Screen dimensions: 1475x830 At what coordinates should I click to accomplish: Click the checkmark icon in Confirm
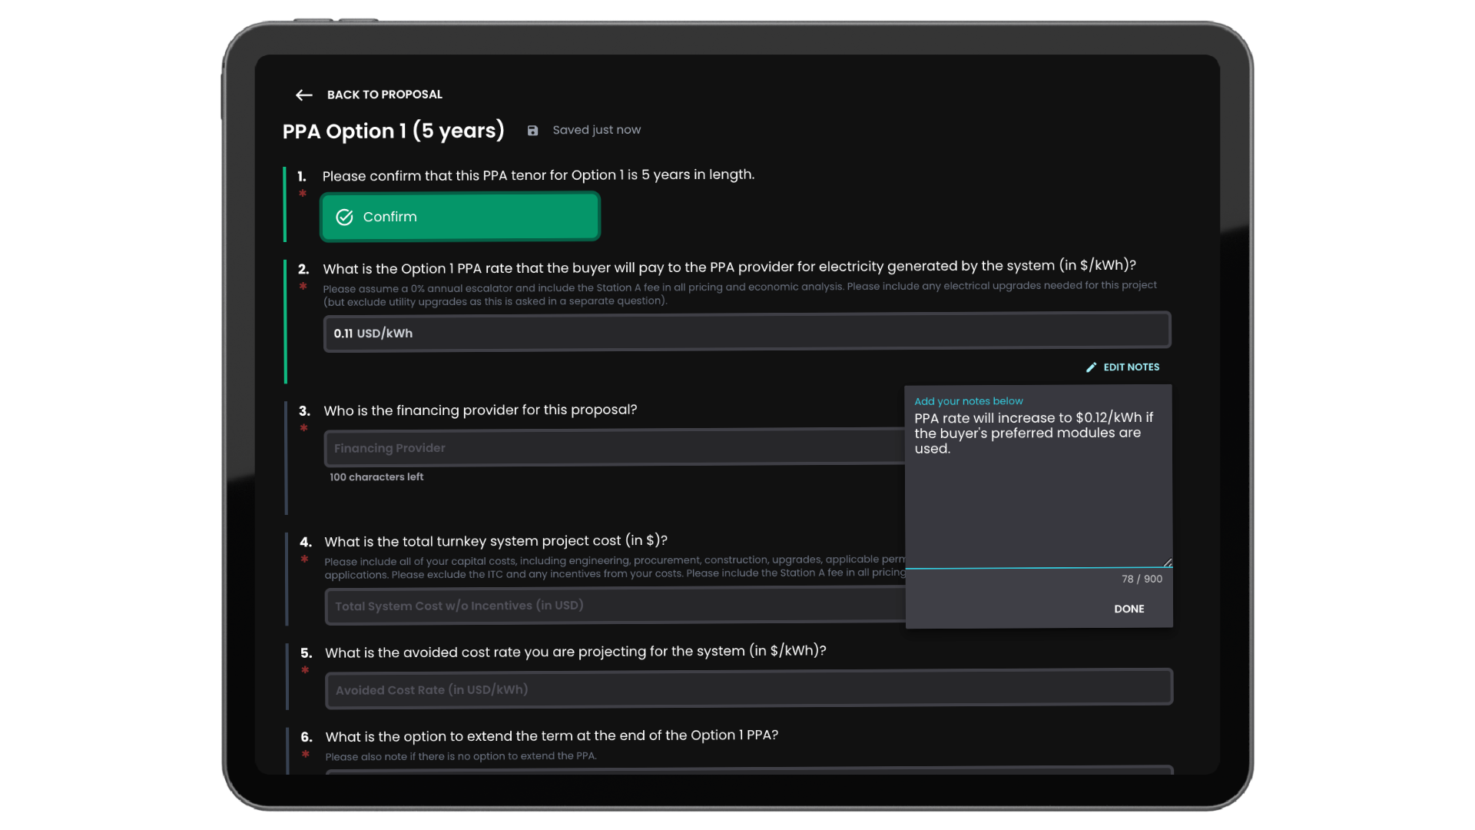(x=344, y=217)
